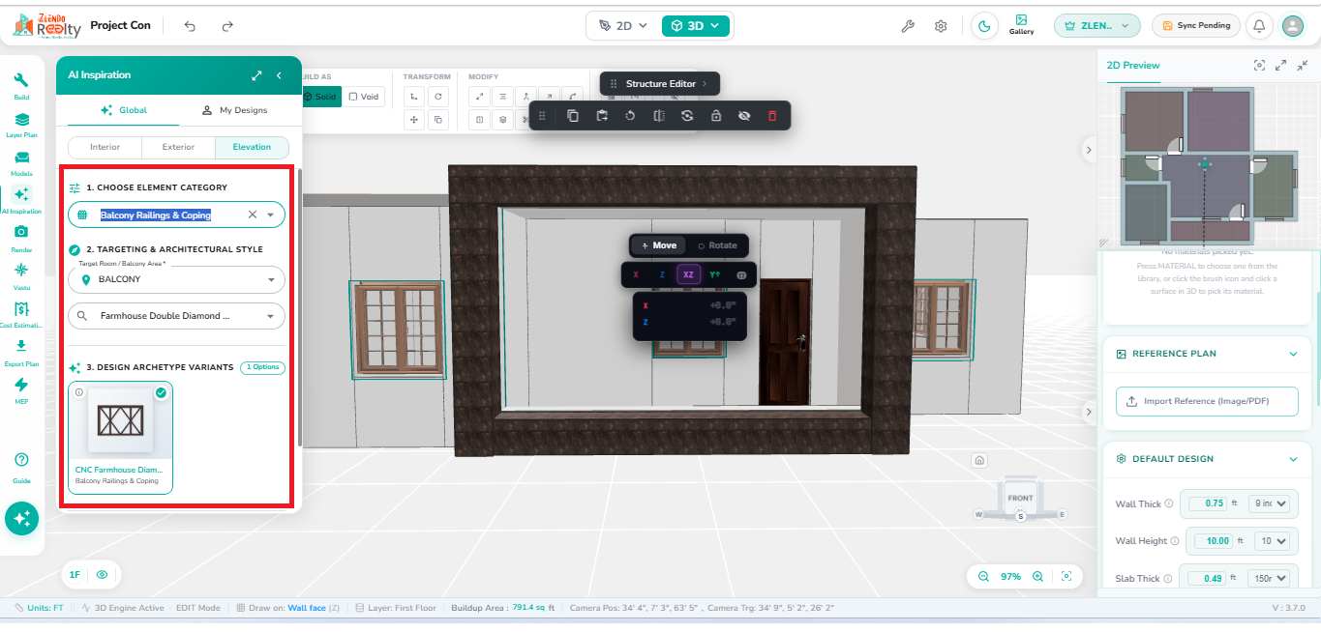Image resolution: width=1321 pixels, height=632 pixels.
Task: Expand the AI Inspiration panel to fullscreen
Action: pyautogui.click(x=256, y=75)
